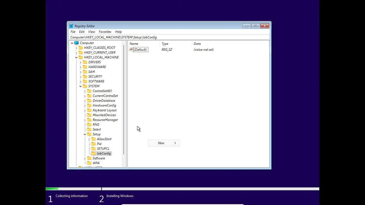Click the HardwareConfig folder icon
Viewport: 365px width, 205px height.
[89, 105]
